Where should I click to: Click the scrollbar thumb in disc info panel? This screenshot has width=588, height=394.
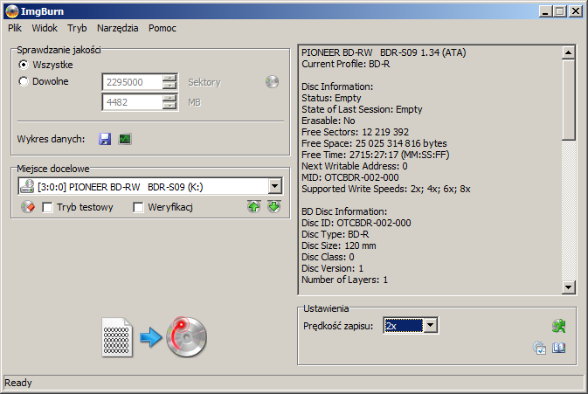tap(569, 100)
